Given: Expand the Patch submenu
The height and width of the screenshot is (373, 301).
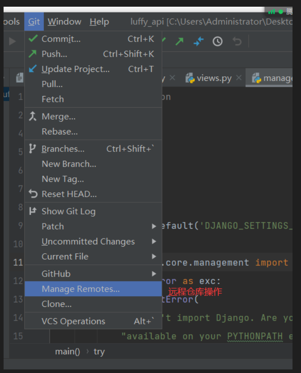Looking at the screenshot, I should [53, 226].
